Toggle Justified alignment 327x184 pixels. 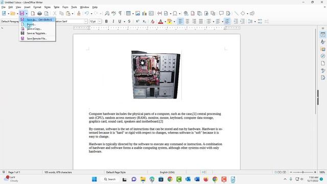click(201, 21)
